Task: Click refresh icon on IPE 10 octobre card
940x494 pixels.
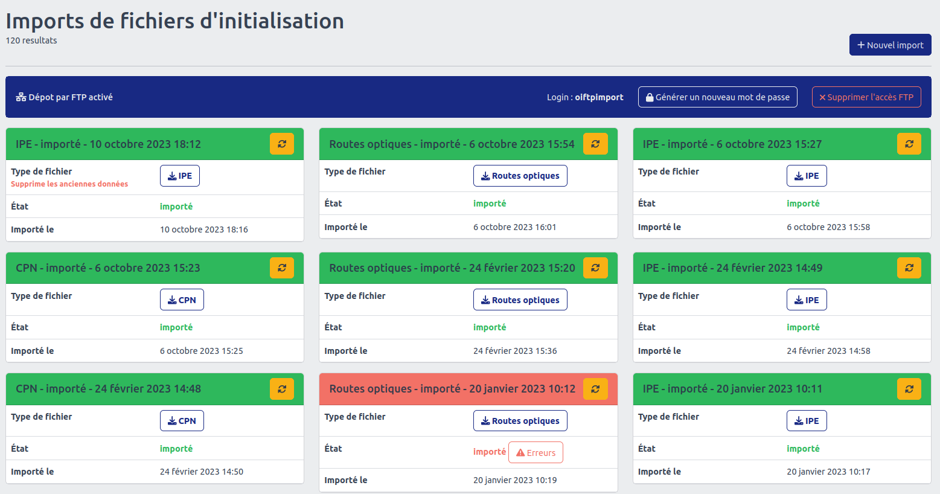Action: [x=281, y=144]
